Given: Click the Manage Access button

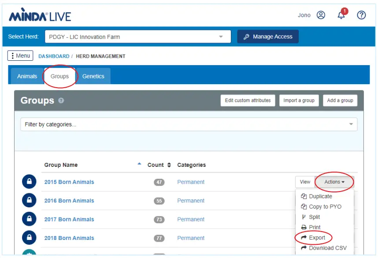Looking at the screenshot, I should [x=268, y=37].
